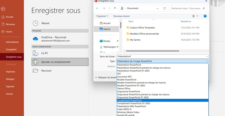The width and height of the screenshot is (225, 116).
Task: Click Ajouter un emplacement
Action: [60, 62]
